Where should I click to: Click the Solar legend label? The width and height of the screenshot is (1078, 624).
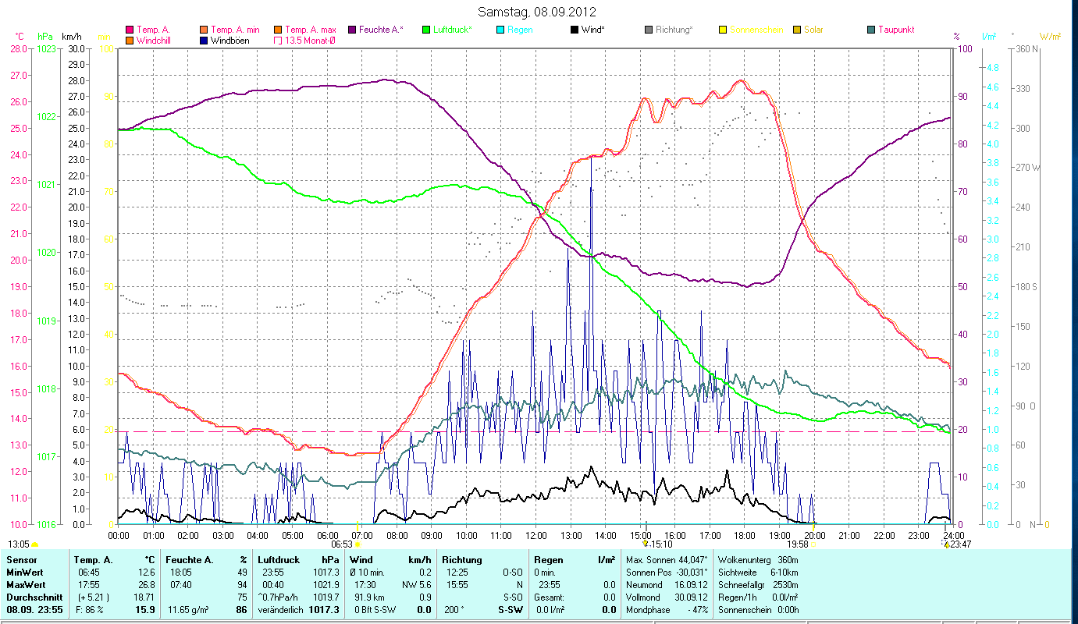pos(814,30)
